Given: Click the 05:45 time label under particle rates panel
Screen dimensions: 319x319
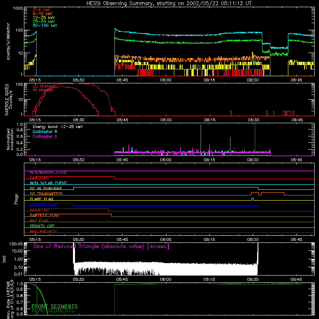Looking at the screenshot, I should 122,120.
